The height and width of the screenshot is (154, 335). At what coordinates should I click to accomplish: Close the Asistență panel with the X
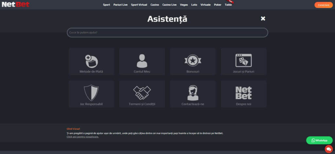coord(263,19)
